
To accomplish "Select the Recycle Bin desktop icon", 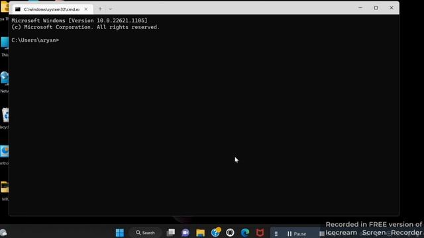I will click(5, 118).
